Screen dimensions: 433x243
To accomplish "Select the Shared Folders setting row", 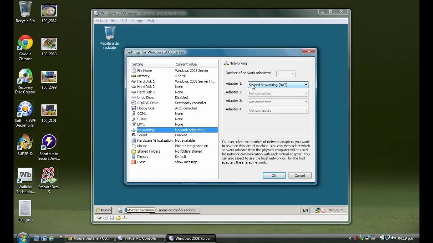I will pyautogui.click(x=174, y=151).
